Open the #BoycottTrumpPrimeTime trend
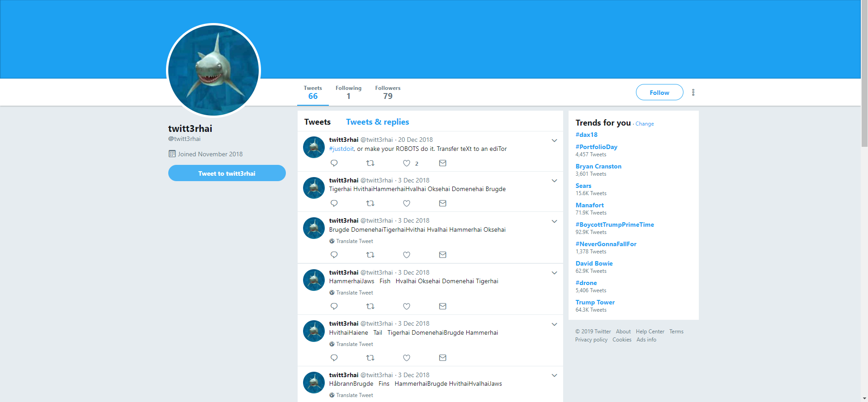The height and width of the screenshot is (402, 868). [615, 224]
